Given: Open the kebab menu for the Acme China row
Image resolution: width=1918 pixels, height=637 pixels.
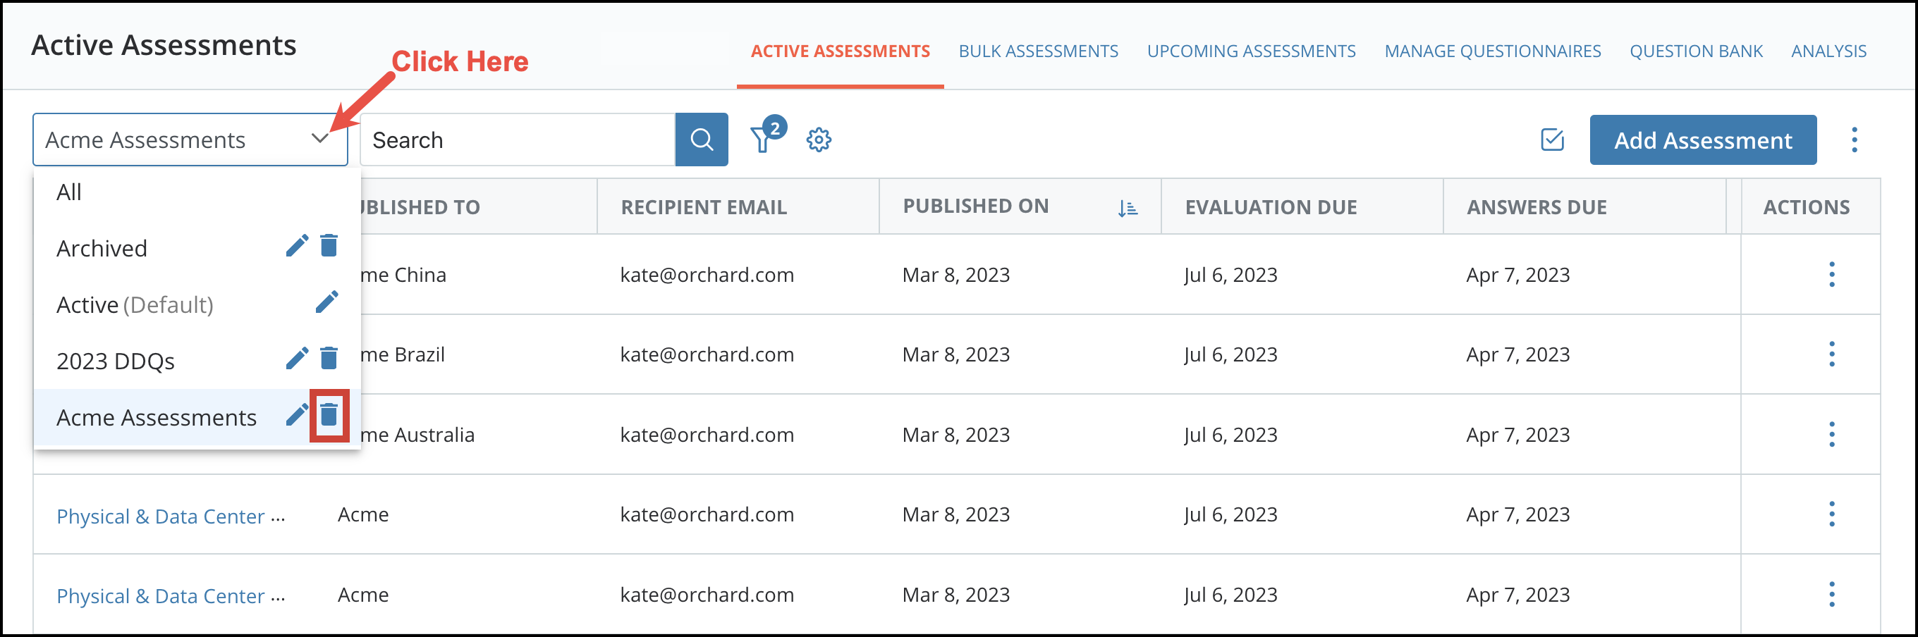Looking at the screenshot, I should coord(1832,276).
